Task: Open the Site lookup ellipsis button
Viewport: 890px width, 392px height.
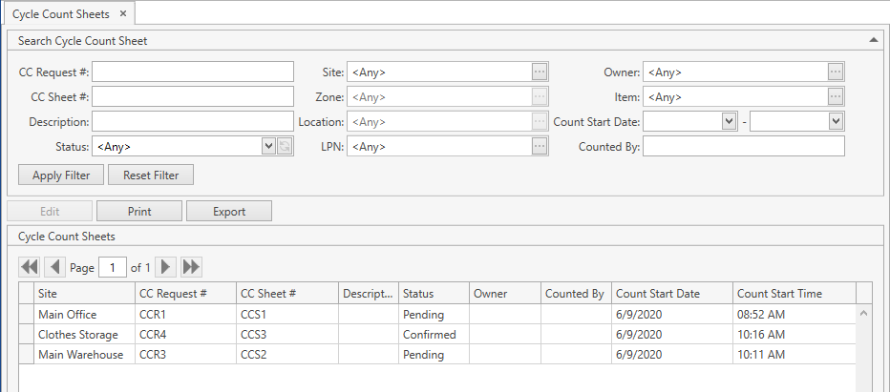Action: point(540,72)
